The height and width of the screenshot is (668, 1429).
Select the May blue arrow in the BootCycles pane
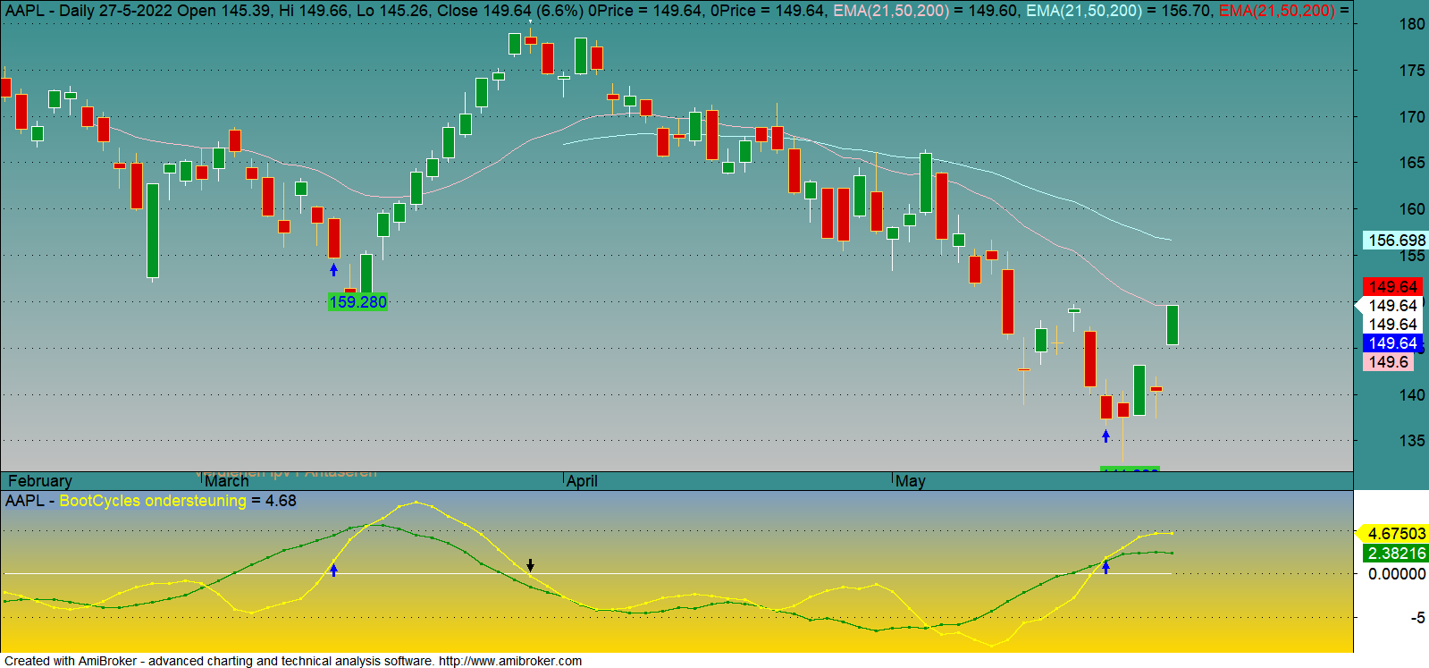pyautogui.click(x=1105, y=567)
